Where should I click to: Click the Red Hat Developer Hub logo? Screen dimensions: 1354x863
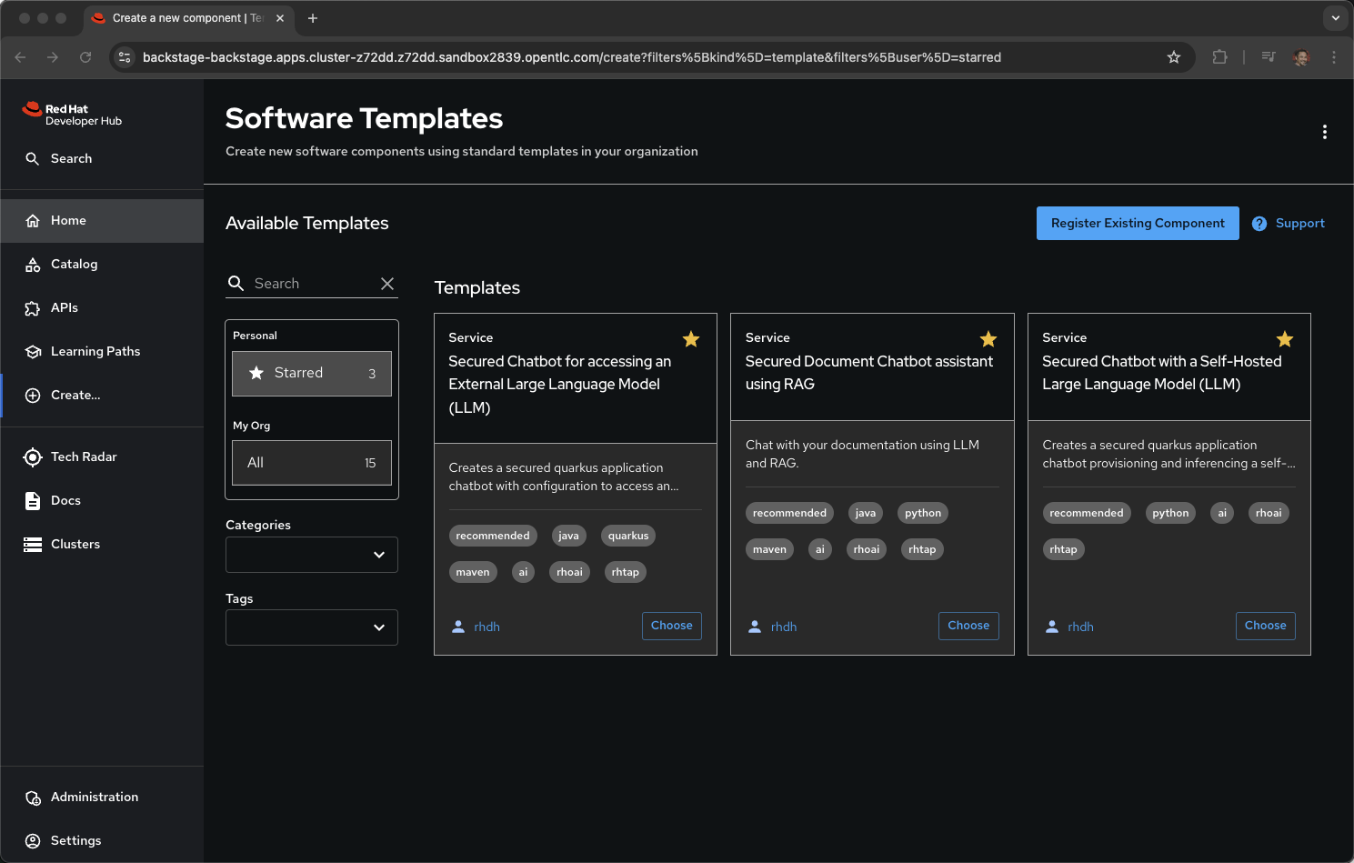click(72, 115)
